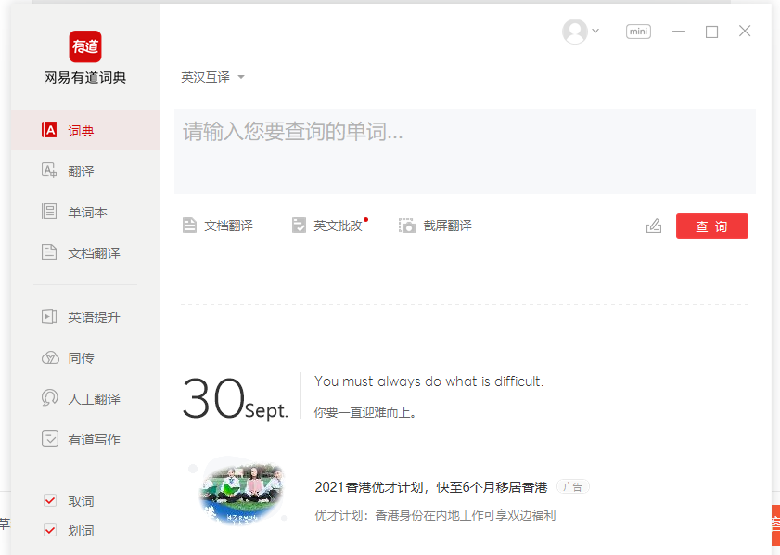Switch to mini window mode
780x555 pixels.
(638, 32)
